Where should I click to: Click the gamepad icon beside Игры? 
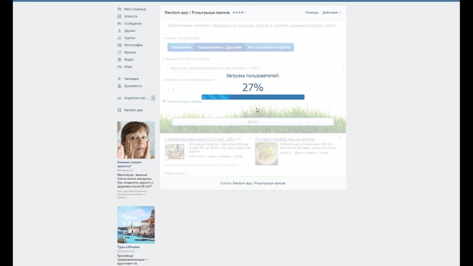point(119,67)
